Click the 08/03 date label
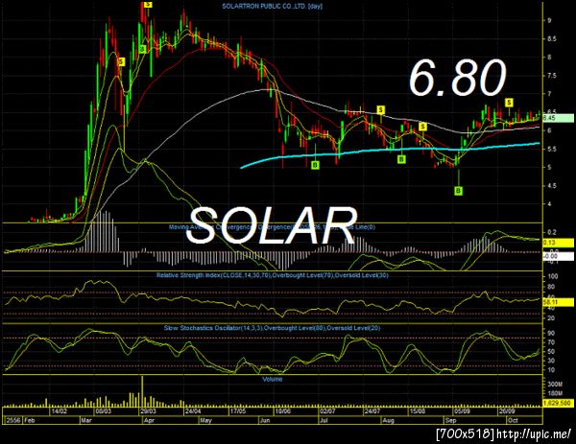The image size is (576, 444). coord(104,411)
